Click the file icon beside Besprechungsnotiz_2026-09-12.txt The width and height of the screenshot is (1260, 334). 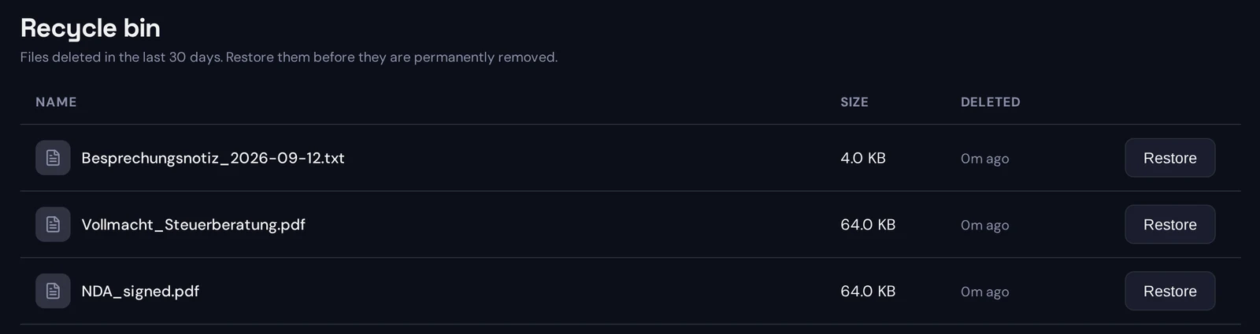point(53,158)
